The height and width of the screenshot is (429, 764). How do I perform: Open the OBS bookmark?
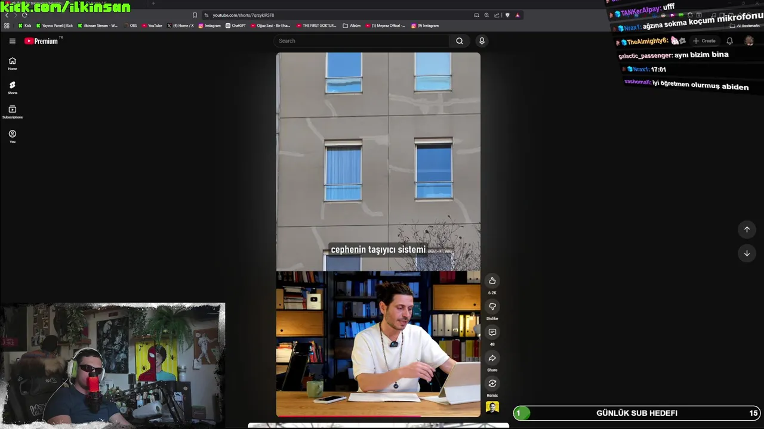coord(130,26)
